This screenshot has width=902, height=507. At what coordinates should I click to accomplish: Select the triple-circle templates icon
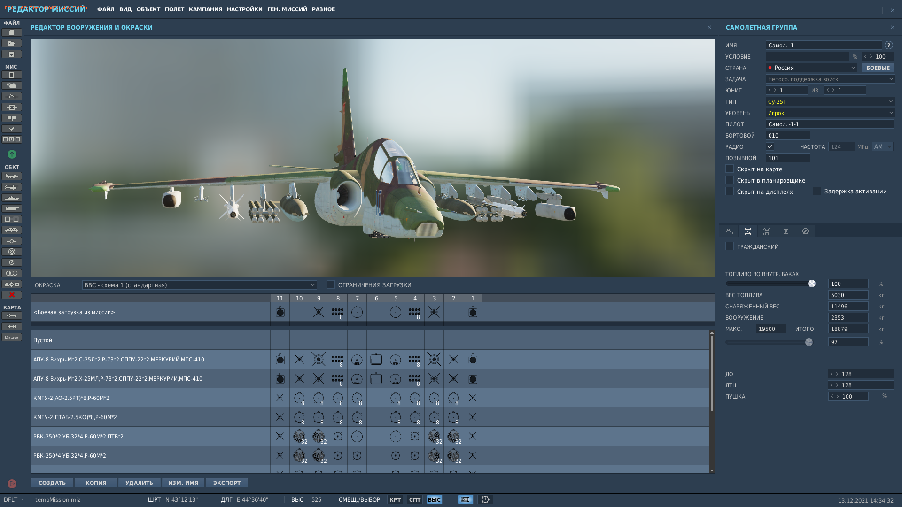(12, 273)
